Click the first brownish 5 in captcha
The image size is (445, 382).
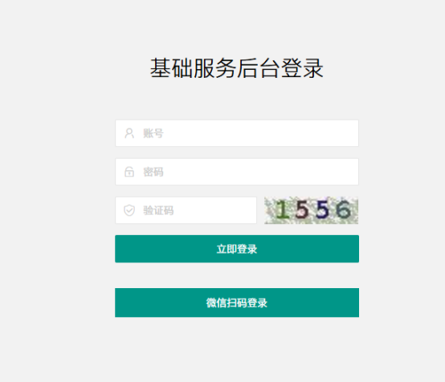302,209
